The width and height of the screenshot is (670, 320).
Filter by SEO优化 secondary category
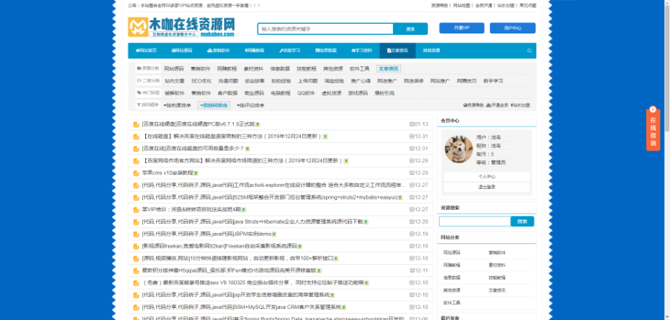coord(201,80)
